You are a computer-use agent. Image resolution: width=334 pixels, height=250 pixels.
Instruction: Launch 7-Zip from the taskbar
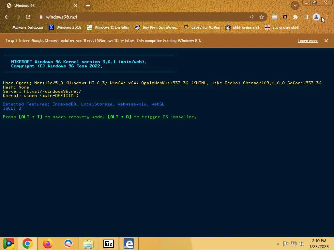coord(109,243)
